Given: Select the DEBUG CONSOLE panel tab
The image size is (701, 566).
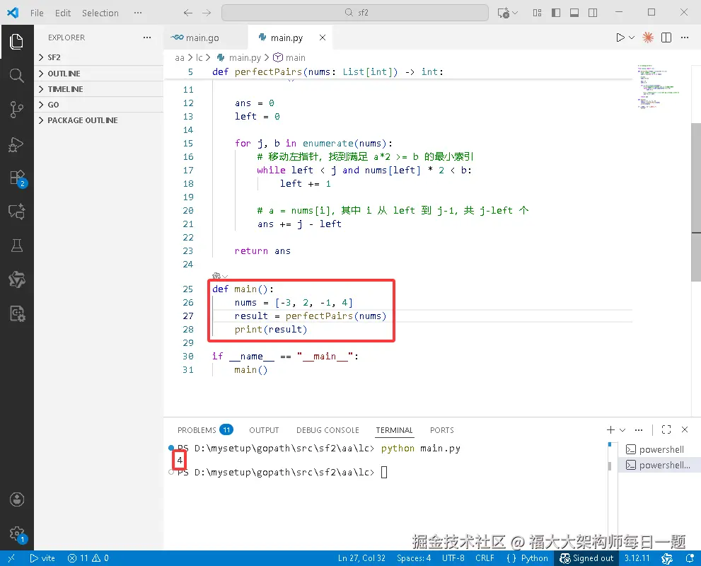Looking at the screenshot, I should pyautogui.click(x=328, y=430).
